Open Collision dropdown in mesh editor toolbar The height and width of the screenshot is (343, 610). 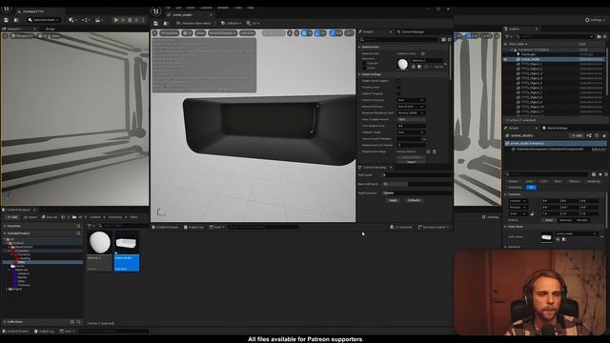231,23
